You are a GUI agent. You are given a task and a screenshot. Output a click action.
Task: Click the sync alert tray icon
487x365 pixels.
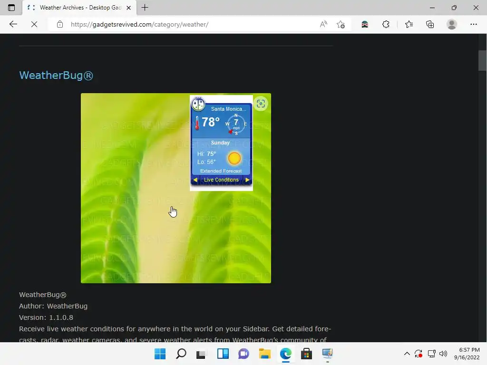[x=419, y=354]
